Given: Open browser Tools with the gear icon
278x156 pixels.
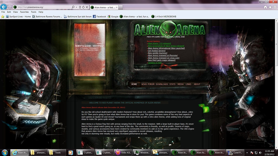Looking at the screenshot, I should click(x=275, y=7).
